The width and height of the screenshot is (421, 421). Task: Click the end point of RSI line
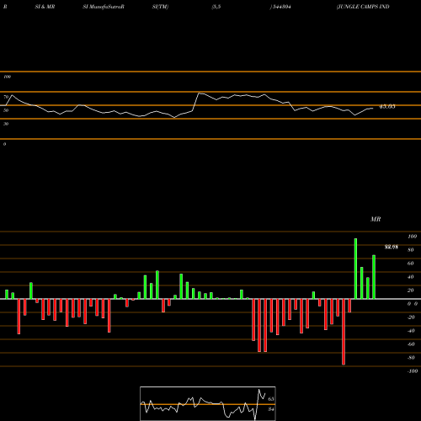pyautogui.click(x=373, y=108)
